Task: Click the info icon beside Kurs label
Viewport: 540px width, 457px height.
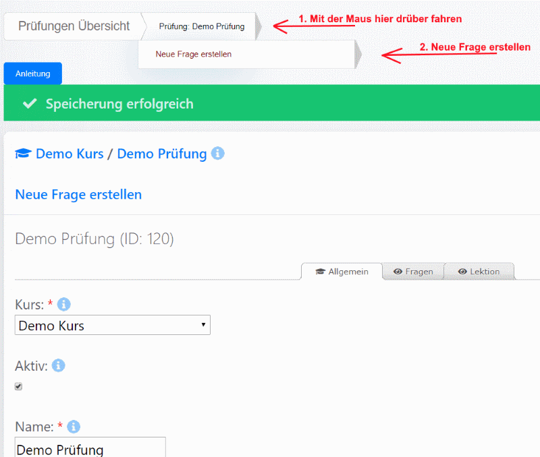Action: click(63, 305)
